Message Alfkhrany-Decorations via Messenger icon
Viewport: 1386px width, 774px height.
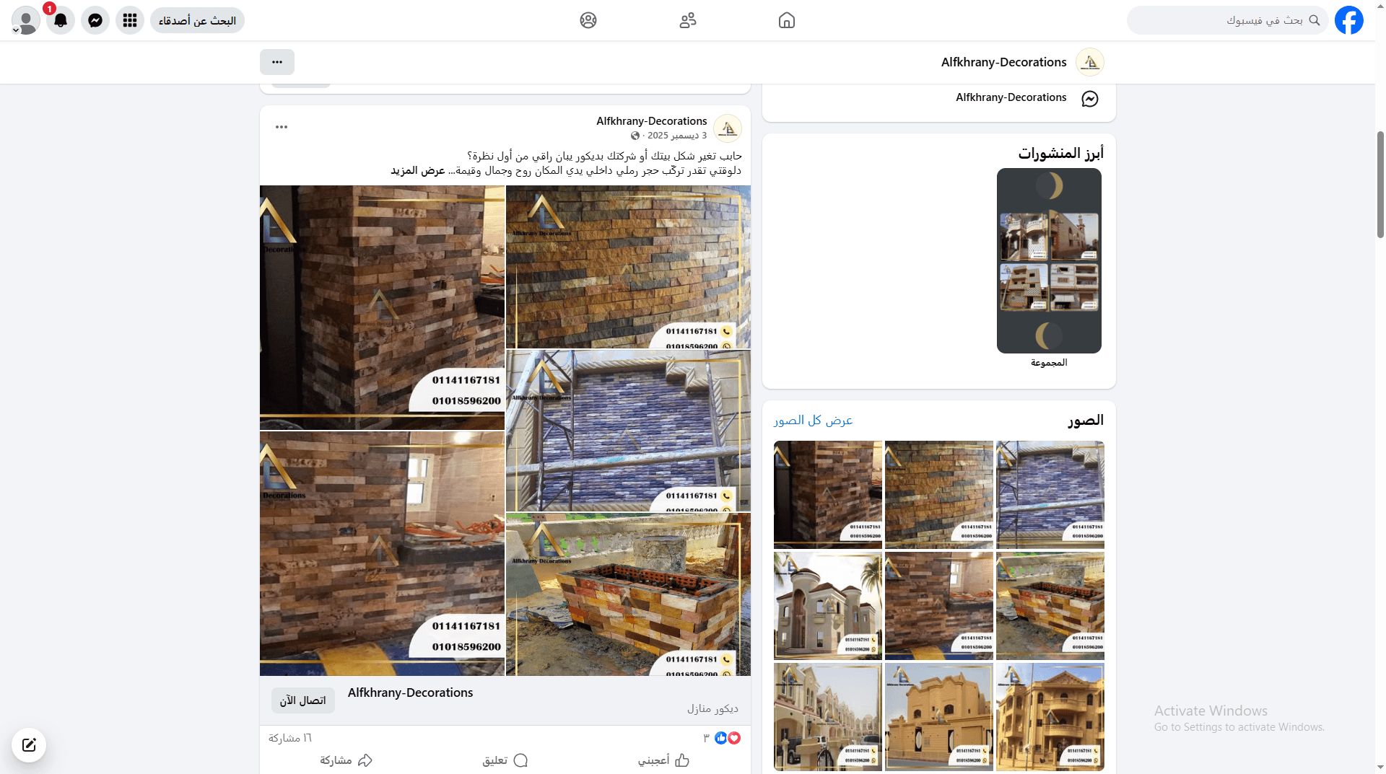(1089, 99)
